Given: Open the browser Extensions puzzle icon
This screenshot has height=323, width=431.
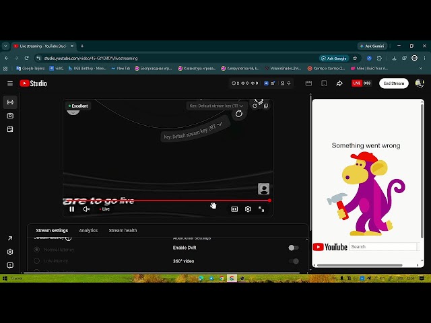Looking at the screenshot, I should pos(379,59).
